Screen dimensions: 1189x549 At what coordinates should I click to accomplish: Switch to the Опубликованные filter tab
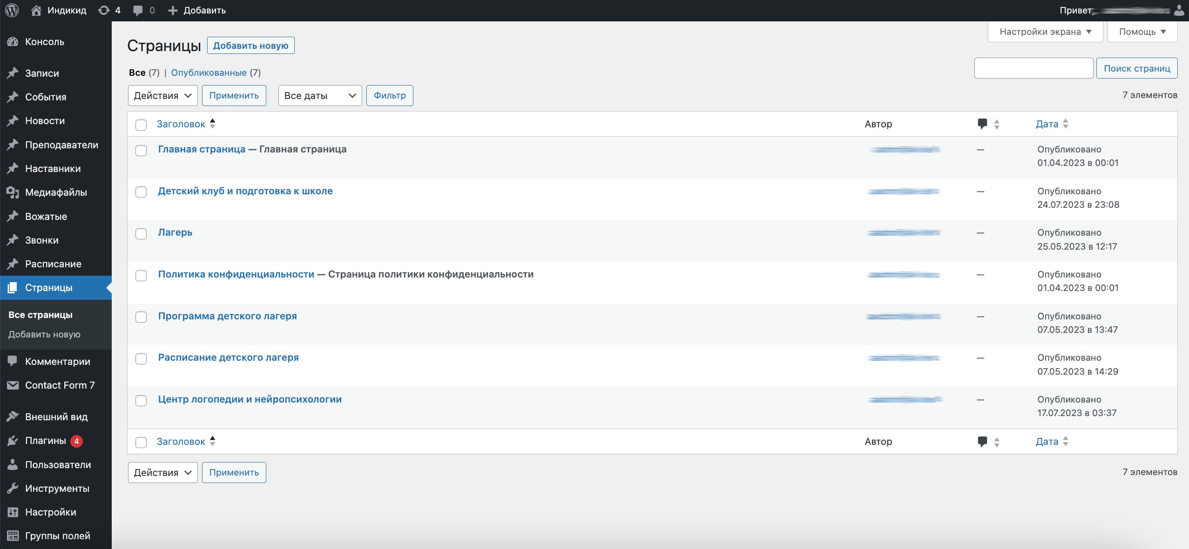pyautogui.click(x=209, y=73)
